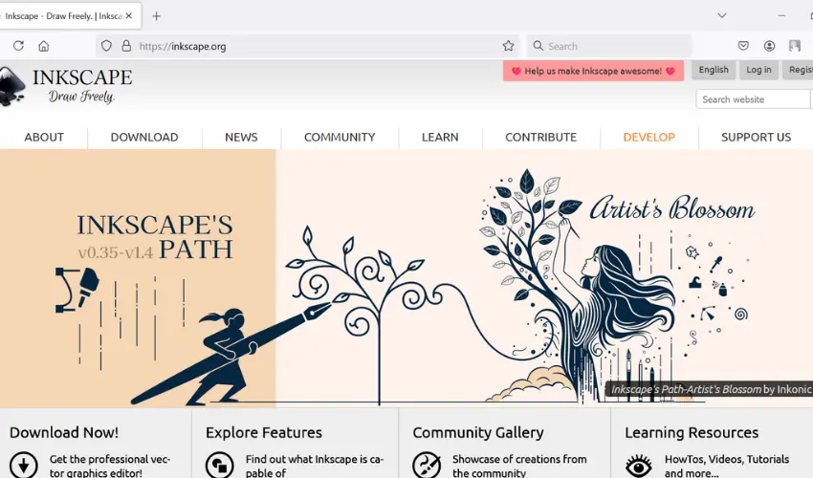The image size is (813, 478).
Task: Open the ABOUT menu
Action: [x=44, y=137]
